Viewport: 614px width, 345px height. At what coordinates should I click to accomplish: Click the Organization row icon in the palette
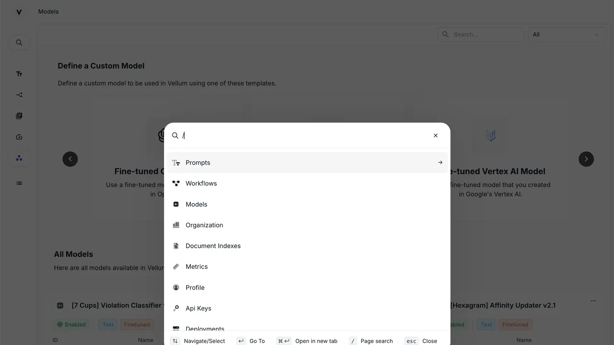[176, 225]
